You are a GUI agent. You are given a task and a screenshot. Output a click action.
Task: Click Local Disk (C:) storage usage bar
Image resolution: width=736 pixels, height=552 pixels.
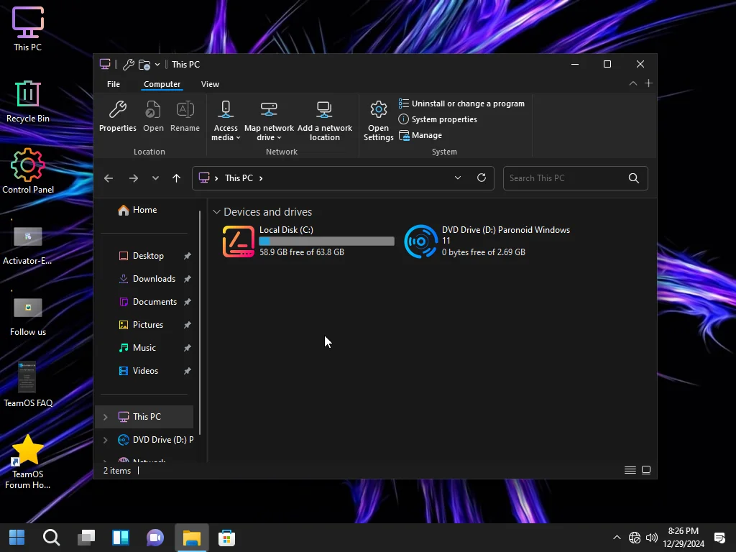click(x=327, y=241)
